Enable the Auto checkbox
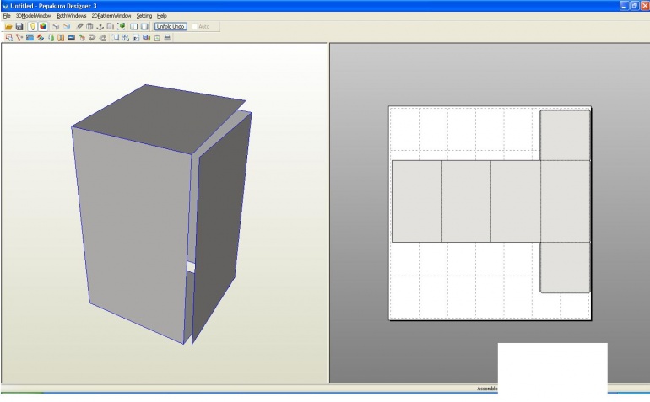 195,26
